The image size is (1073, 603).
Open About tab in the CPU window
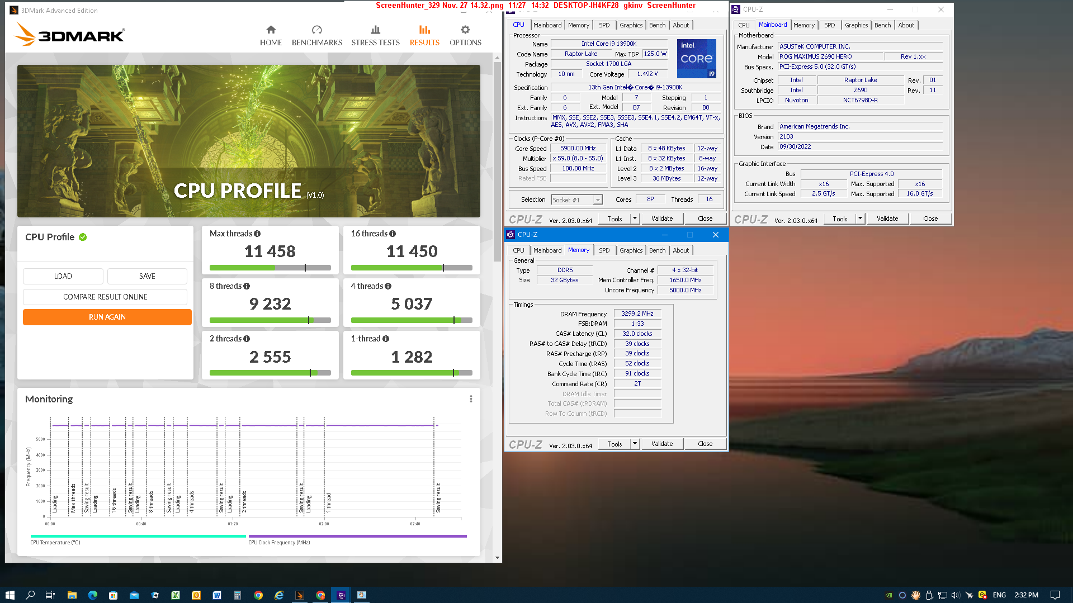(680, 25)
